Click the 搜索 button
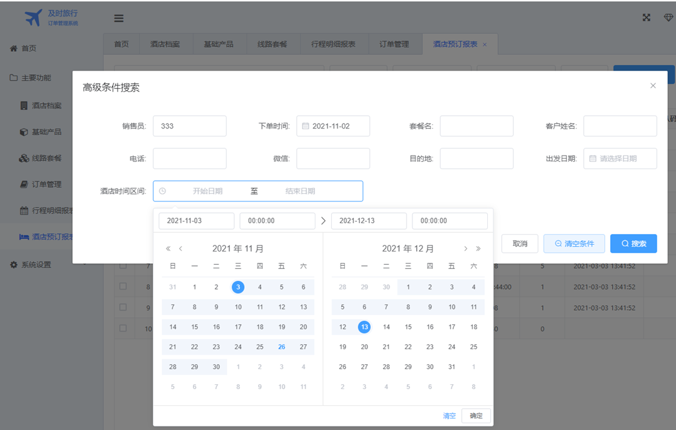This screenshot has height=430, width=676. coord(634,244)
